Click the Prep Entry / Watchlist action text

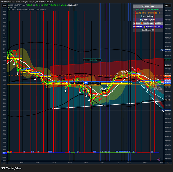point(152,23)
